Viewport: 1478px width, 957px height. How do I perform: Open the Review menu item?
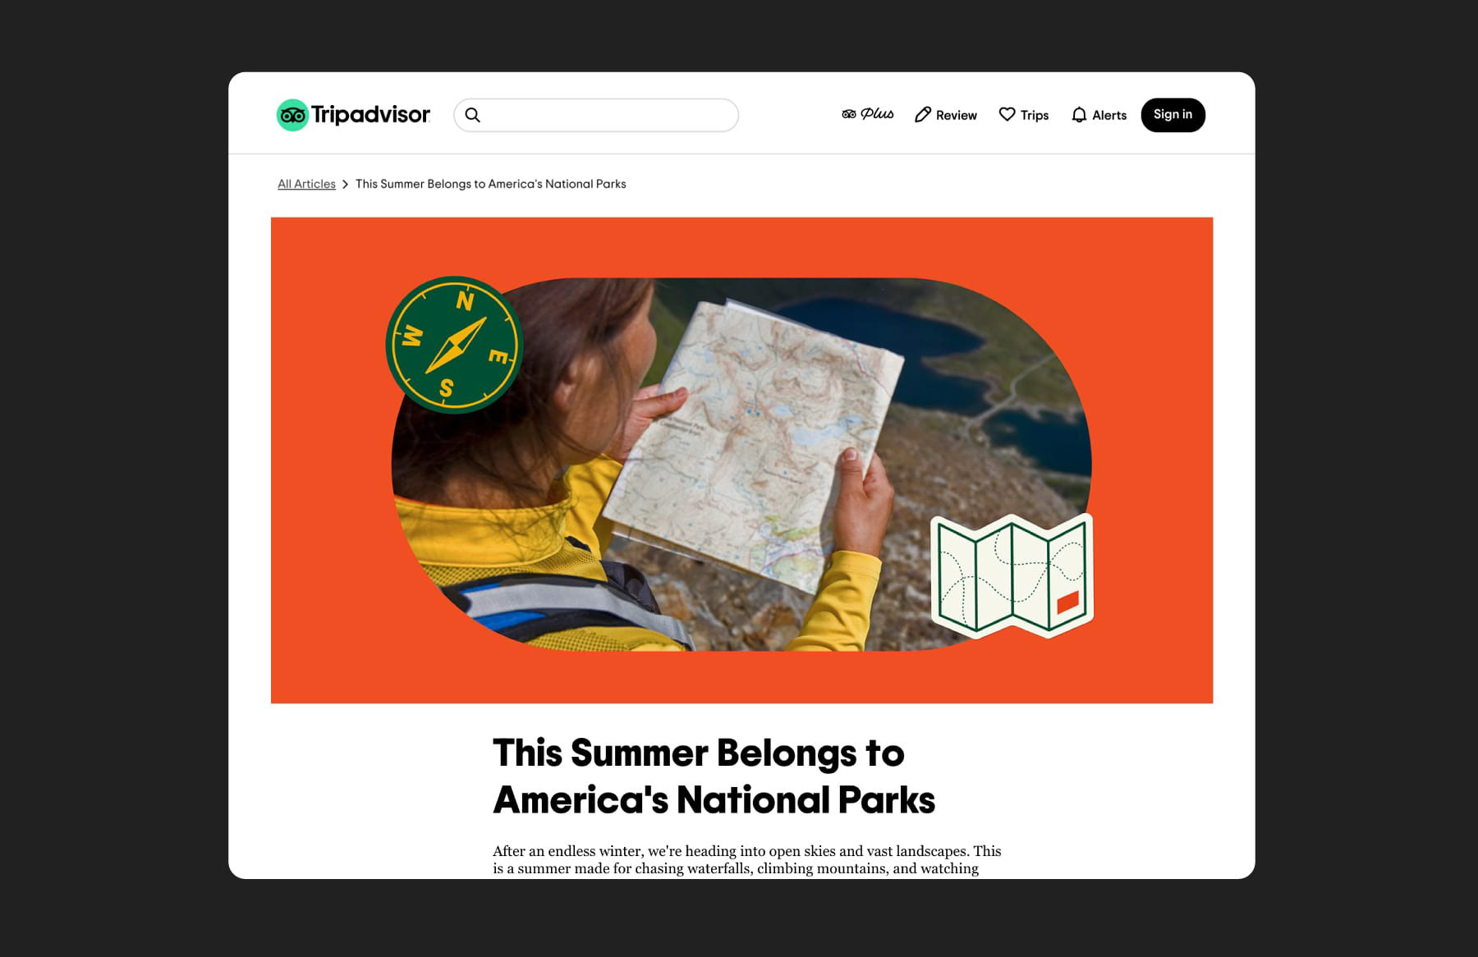coord(946,115)
